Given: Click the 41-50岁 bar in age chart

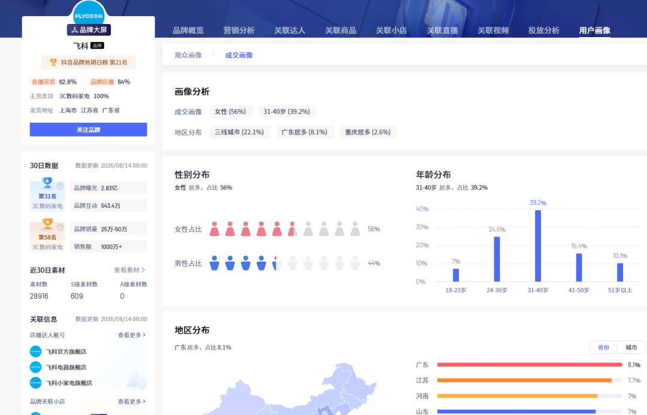Looking at the screenshot, I should click(x=579, y=268).
